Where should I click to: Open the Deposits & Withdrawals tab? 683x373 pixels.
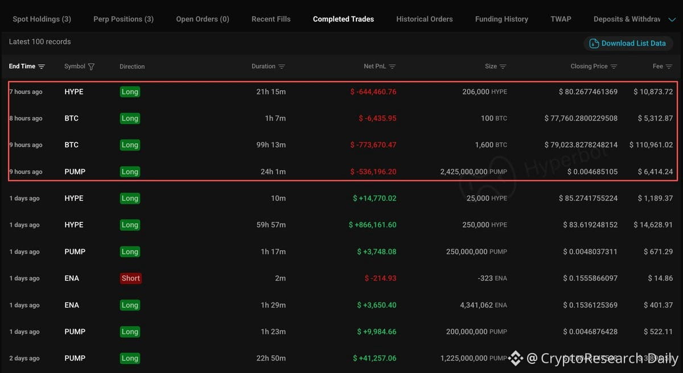point(627,19)
